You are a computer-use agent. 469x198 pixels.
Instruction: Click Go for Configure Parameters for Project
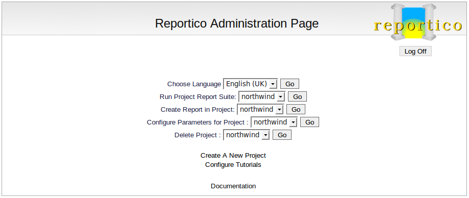click(x=309, y=122)
